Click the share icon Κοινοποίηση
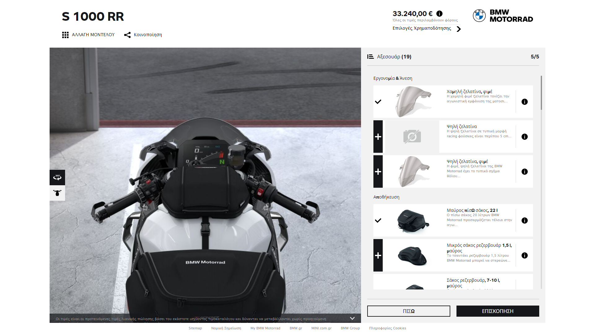Screen dimensions: 595x334 point(127,35)
